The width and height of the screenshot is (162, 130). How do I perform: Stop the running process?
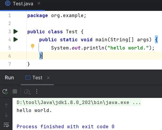click(15, 92)
